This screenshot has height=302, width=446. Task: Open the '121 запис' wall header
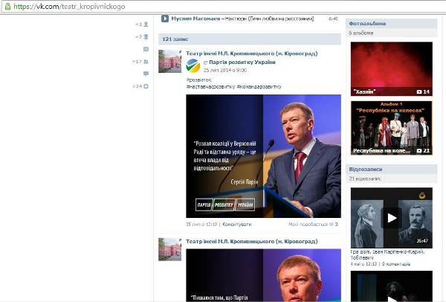coord(250,39)
